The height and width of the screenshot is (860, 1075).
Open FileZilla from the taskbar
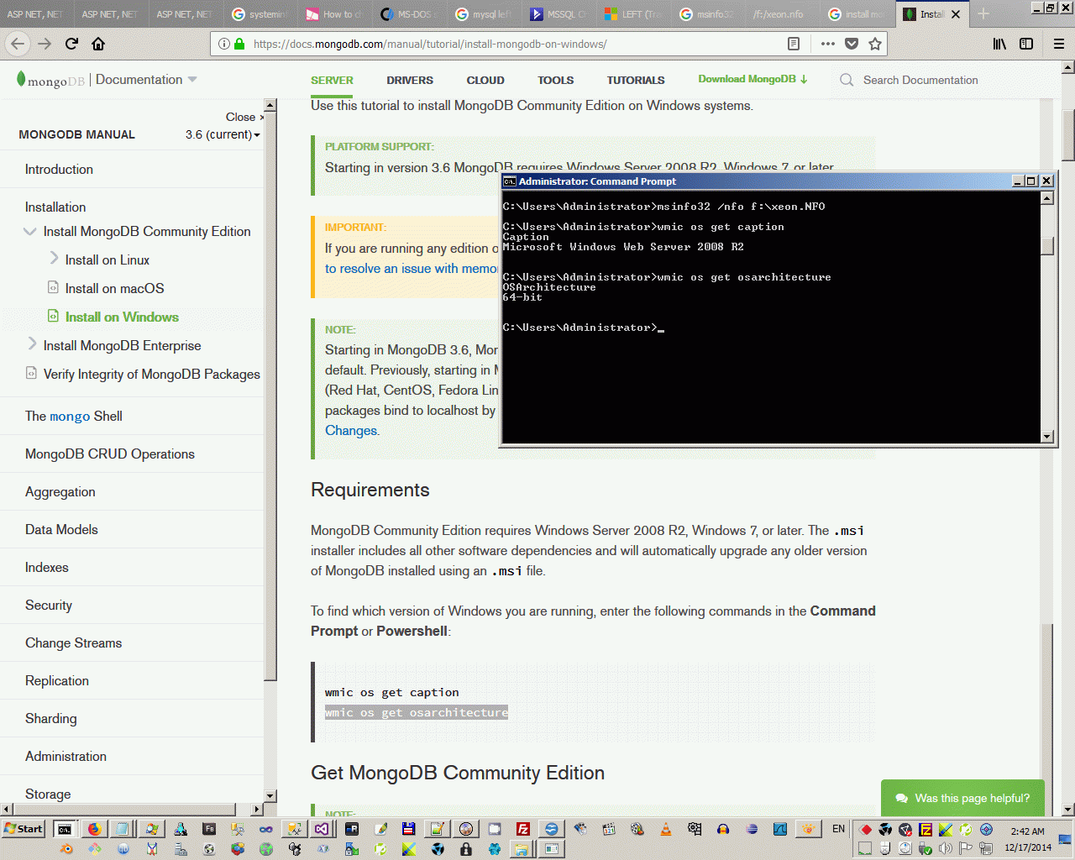coord(522,829)
